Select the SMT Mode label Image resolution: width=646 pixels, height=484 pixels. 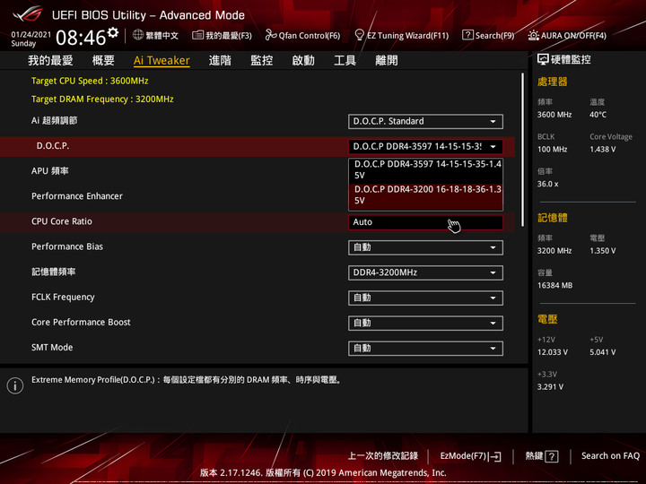52,348
